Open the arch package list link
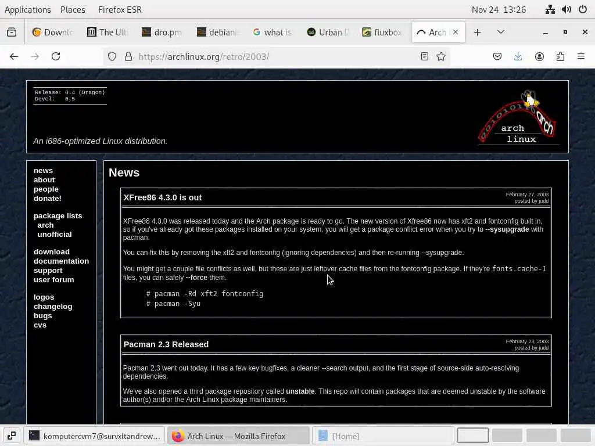The height and width of the screenshot is (446, 595). coord(45,225)
